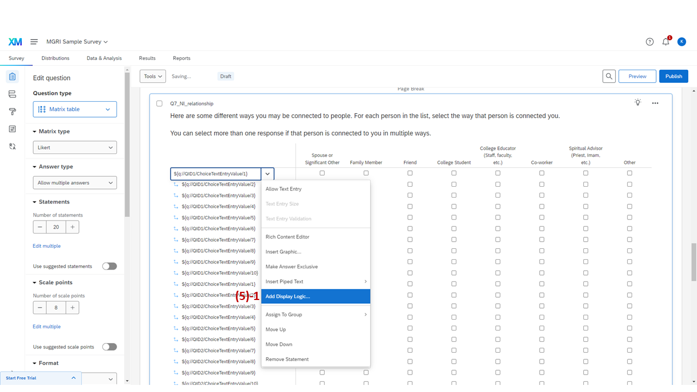Enable the Use suggested statements toggle
This screenshot has width=697, height=392.
point(109,266)
